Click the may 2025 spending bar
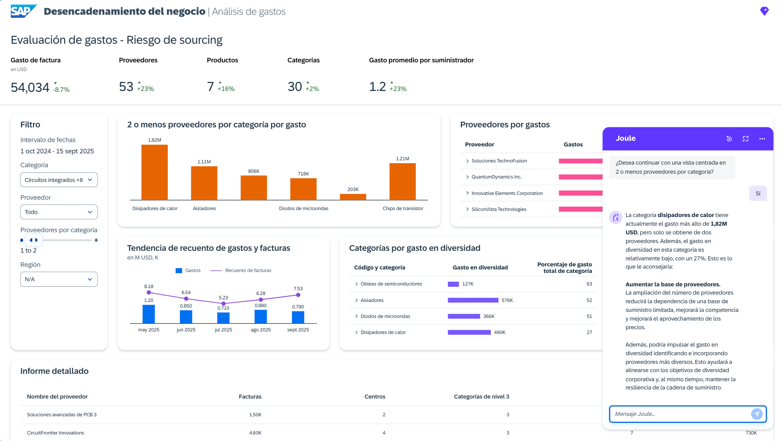This screenshot has height=441, width=782. pos(149,314)
